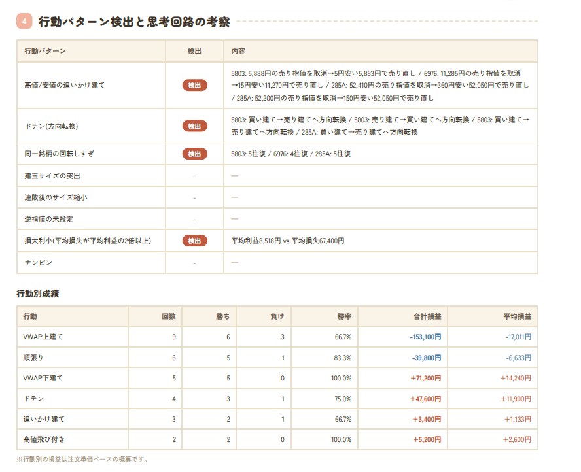Click the +1,133円 average value
This screenshot has height=472, width=581.
(x=518, y=419)
